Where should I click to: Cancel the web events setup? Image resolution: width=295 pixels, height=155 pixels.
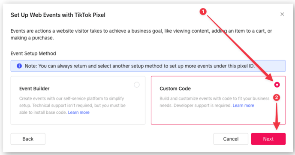tap(231, 139)
